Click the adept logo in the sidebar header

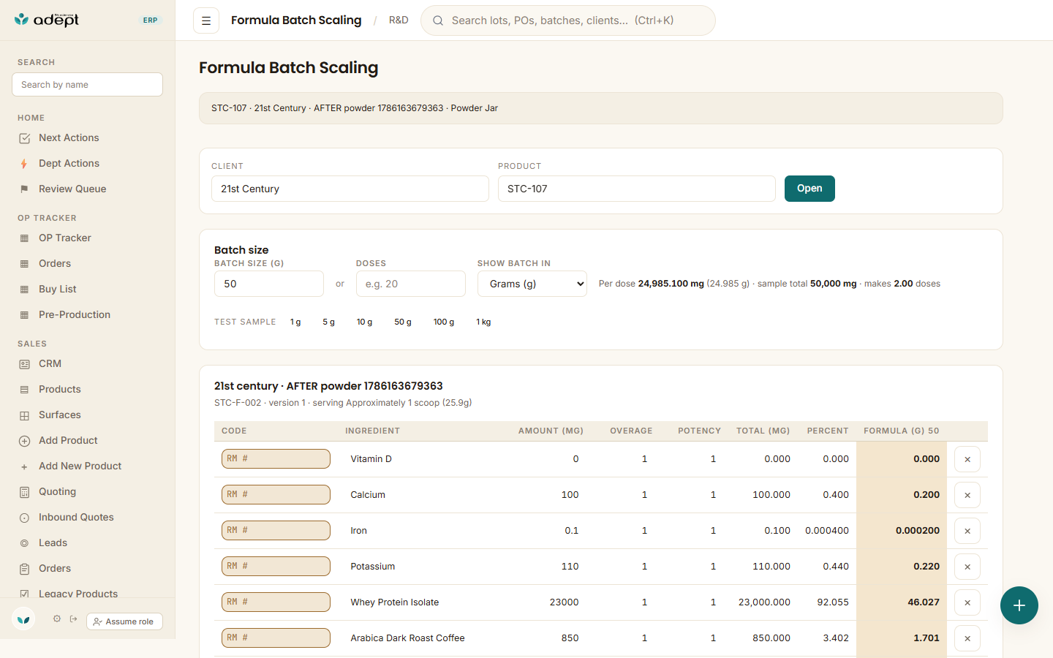click(x=47, y=20)
